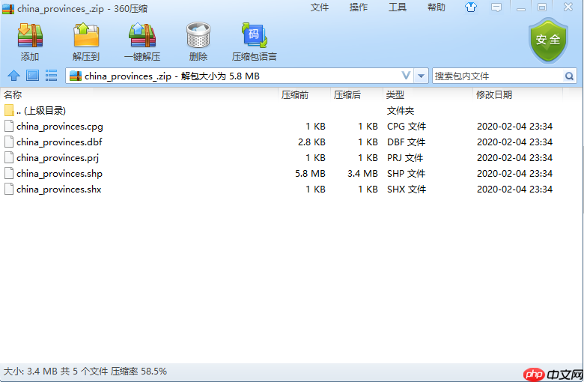Sort by the 压缩后 column header
The width and height of the screenshot is (584, 382).
point(356,94)
